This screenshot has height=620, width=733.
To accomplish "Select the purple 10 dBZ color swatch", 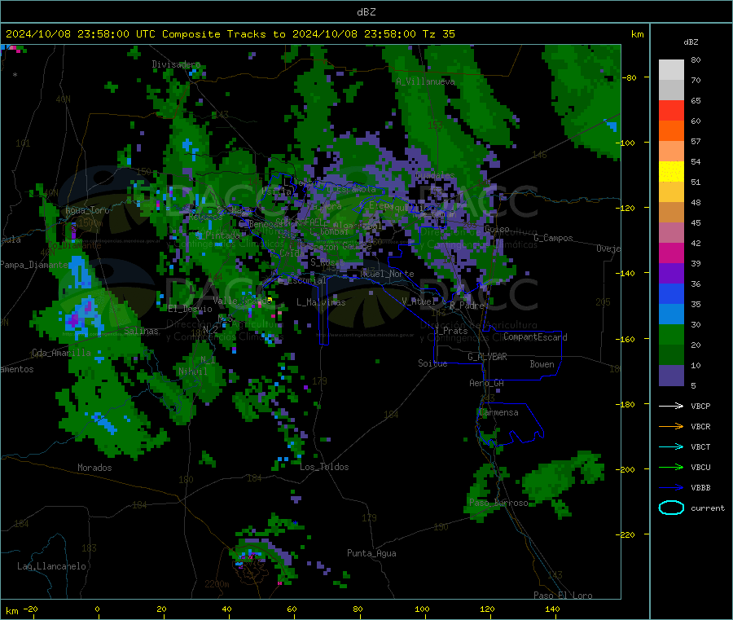I will point(671,376).
